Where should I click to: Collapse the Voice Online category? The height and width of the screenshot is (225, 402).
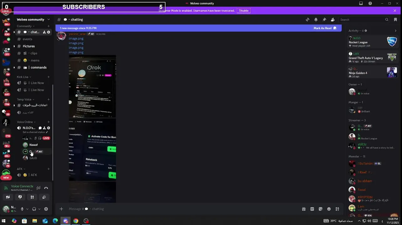26,122
